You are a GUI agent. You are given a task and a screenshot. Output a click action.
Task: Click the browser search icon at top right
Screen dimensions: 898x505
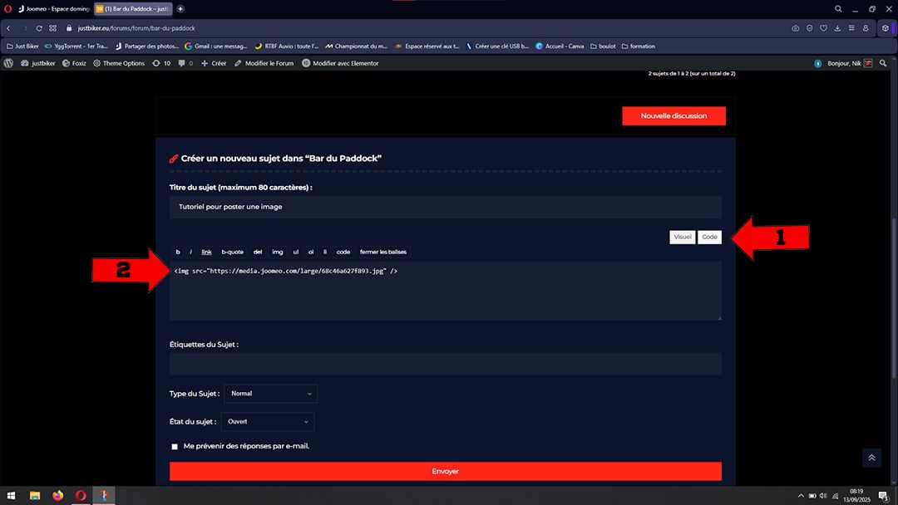(x=837, y=8)
